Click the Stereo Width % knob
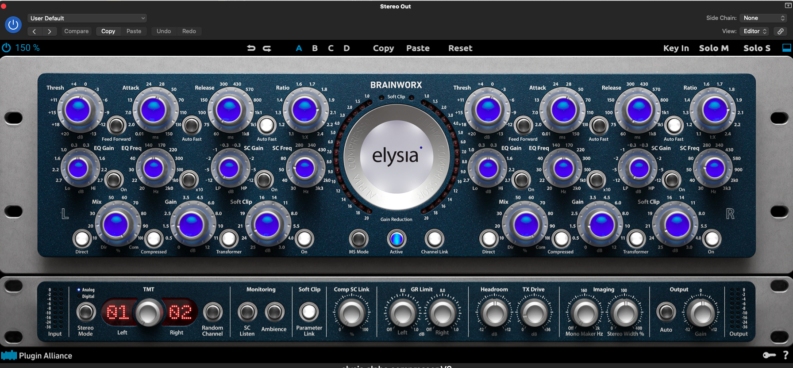 [625, 312]
